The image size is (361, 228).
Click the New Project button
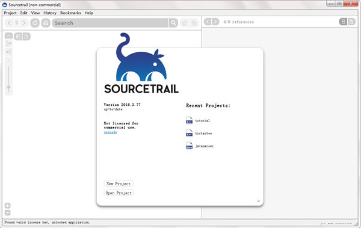(119, 183)
